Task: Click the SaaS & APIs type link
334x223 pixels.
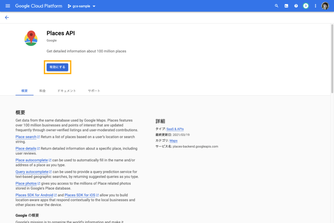Action: tap(175, 129)
